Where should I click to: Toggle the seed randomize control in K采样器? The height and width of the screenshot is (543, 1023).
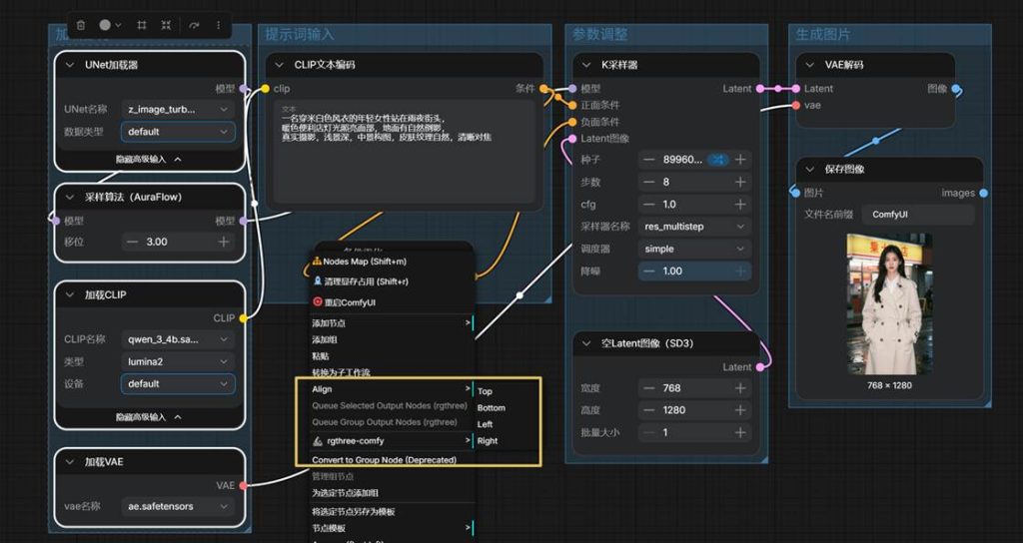pyautogui.click(x=717, y=160)
